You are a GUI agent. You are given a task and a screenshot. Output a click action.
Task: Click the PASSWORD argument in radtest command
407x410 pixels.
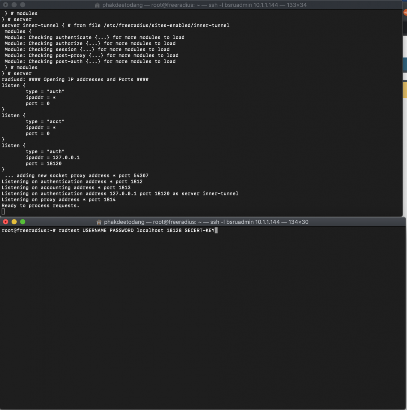tap(122, 230)
